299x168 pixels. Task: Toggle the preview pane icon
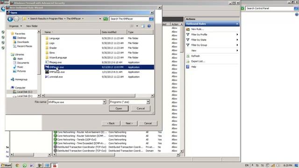coord(143,26)
